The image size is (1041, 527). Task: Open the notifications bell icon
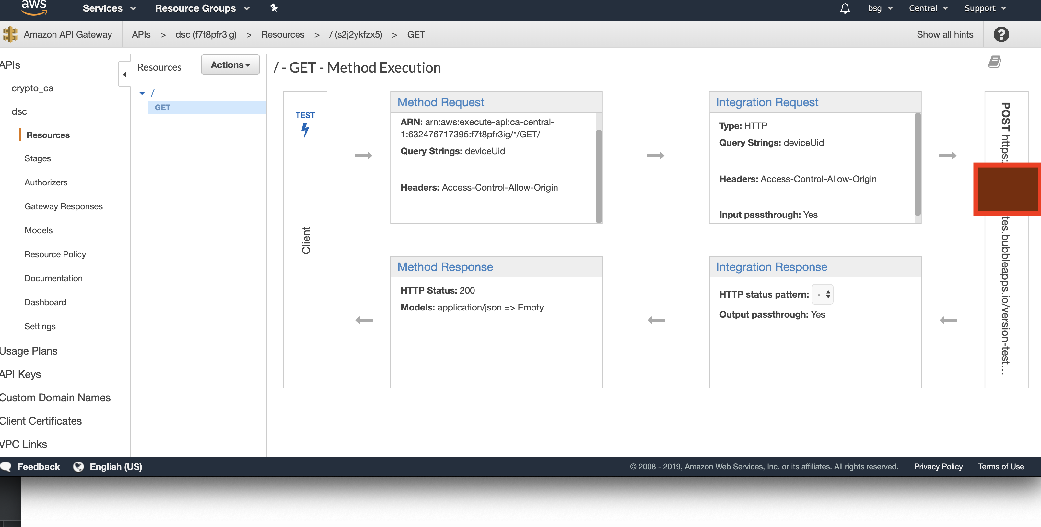pos(845,8)
